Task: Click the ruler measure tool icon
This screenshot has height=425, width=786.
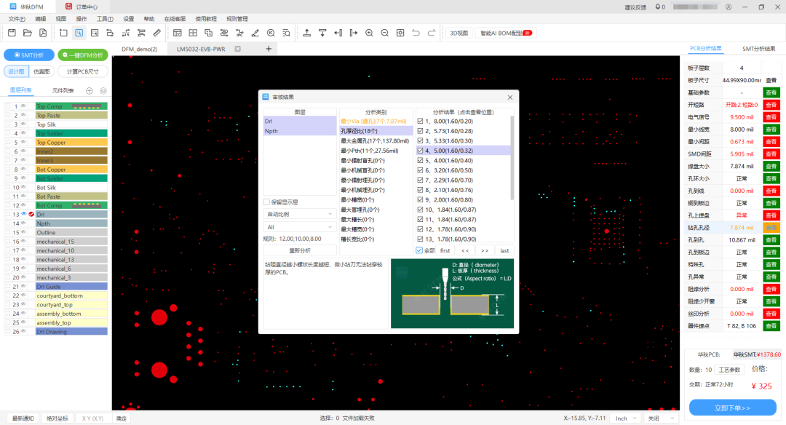Action: coord(157,33)
